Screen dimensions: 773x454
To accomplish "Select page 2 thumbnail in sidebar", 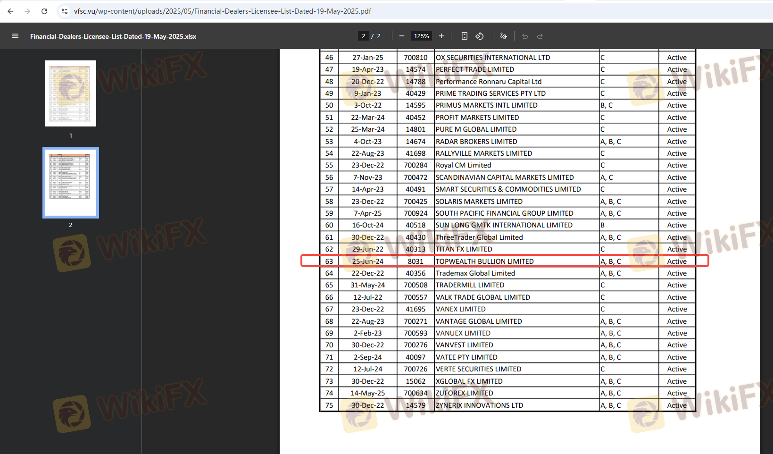I will click(71, 183).
